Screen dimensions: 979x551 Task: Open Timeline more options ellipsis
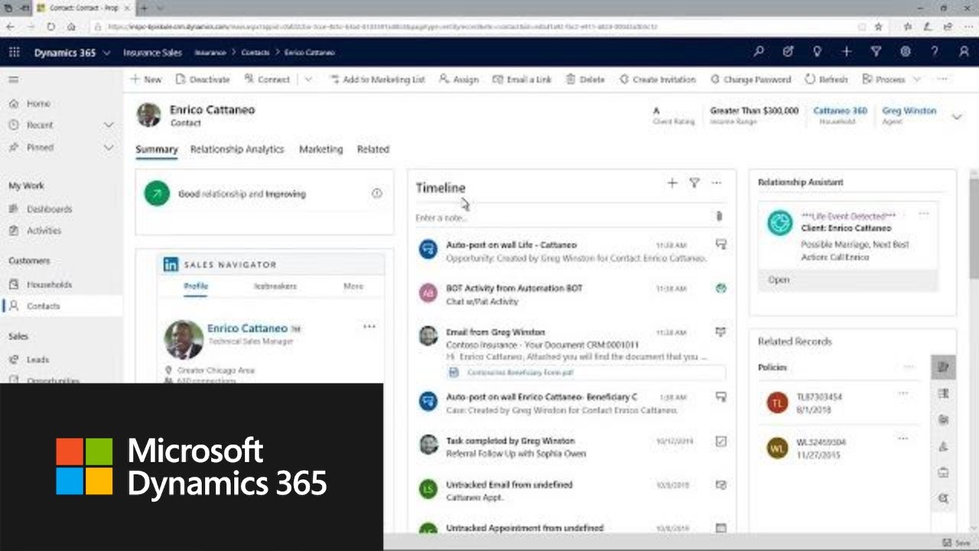pos(717,183)
